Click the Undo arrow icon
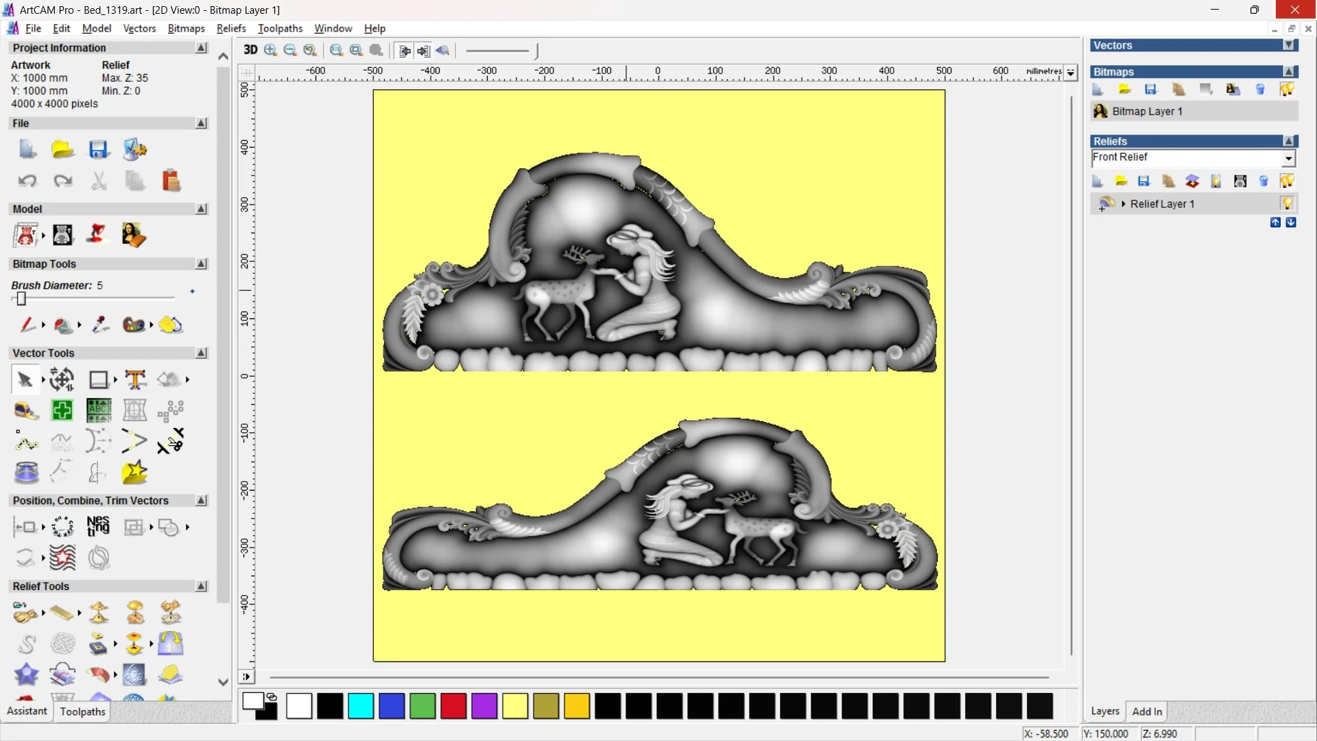The height and width of the screenshot is (741, 1317). coord(27,180)
